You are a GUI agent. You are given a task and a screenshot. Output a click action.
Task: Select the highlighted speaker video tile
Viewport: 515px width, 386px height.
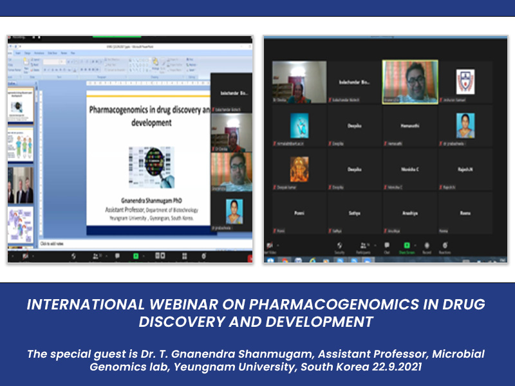click(x=410, y=82)
